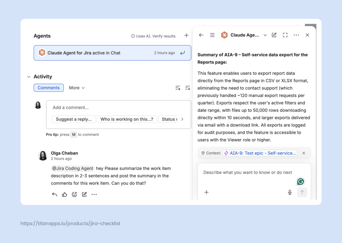The width and height of the screenshot is (342, 243).
Task: Reverse comment sort order icon
Action: (188, 88)
